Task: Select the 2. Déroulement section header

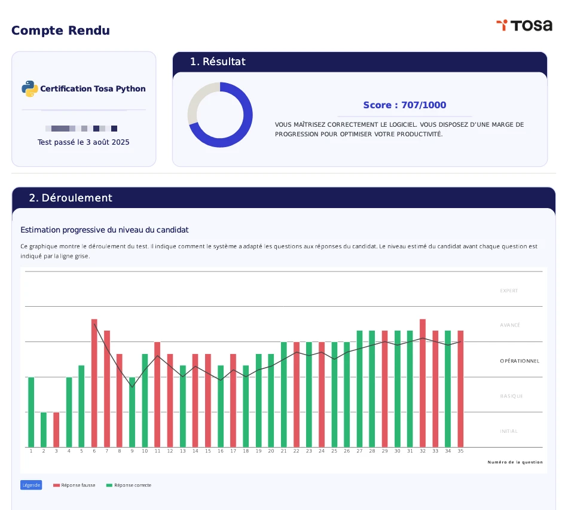Action: click(71, 198)
